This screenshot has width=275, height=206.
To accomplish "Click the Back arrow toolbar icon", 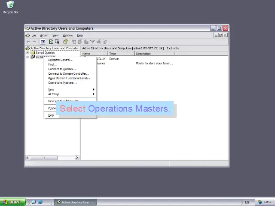I will point(28,42).
